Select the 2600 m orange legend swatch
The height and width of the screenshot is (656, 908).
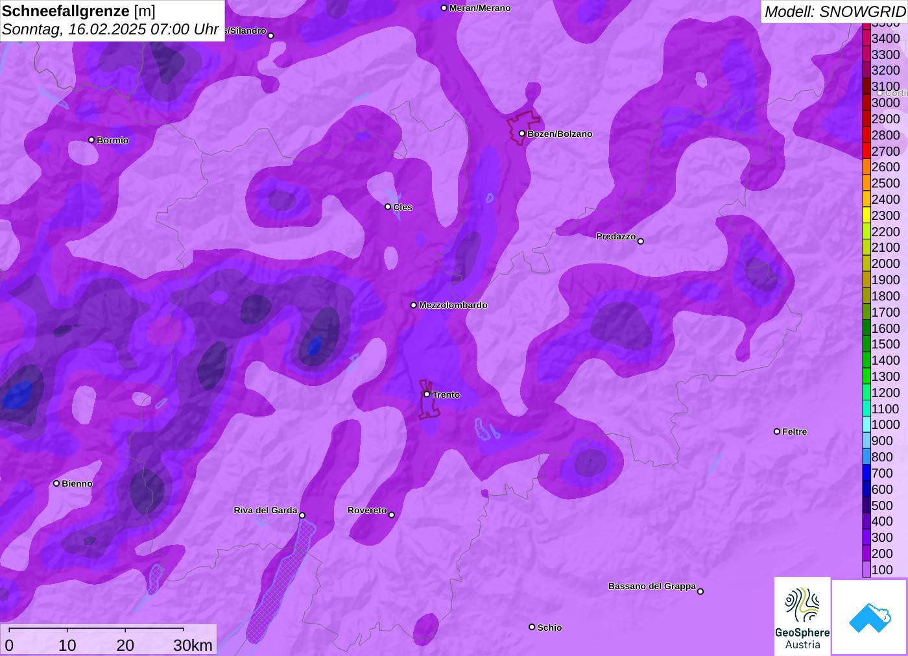[x=866, y=167]
